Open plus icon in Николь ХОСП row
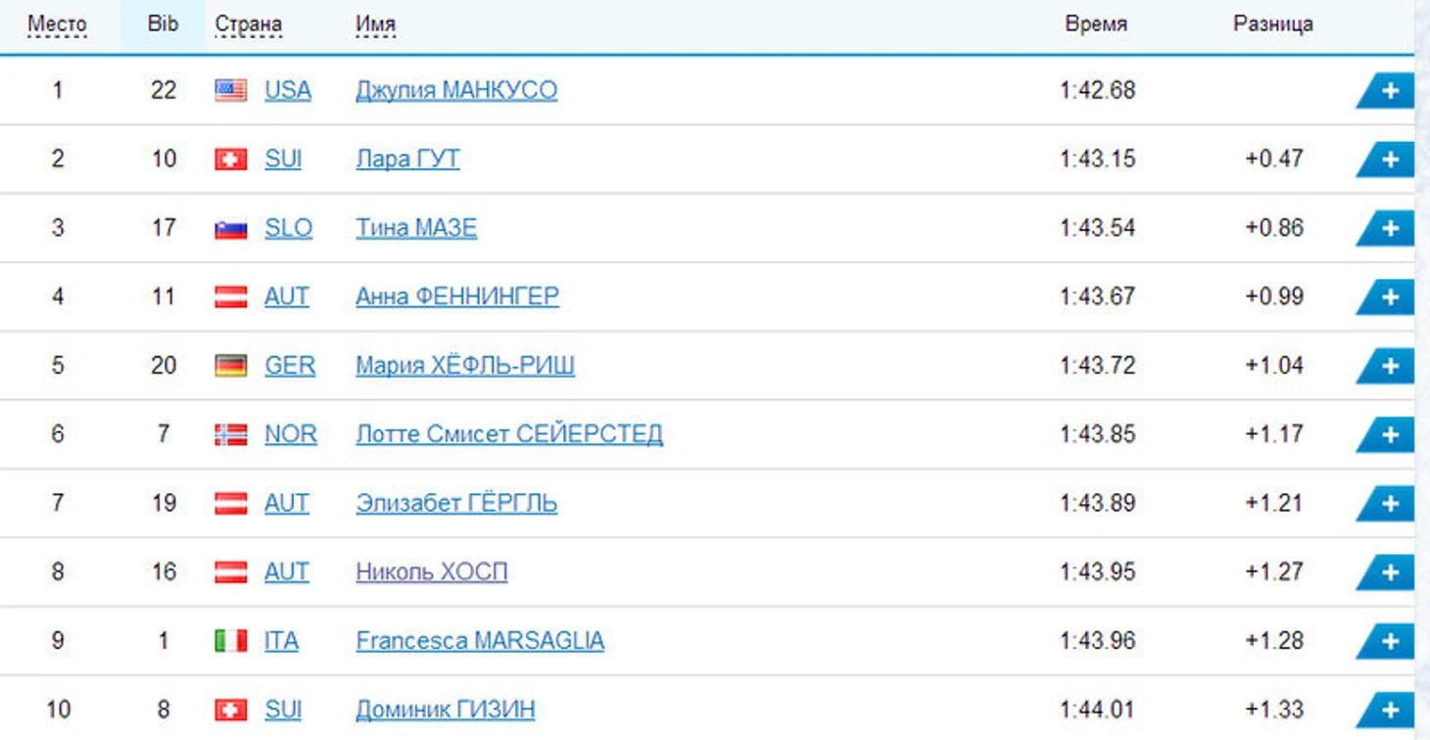 coord(1389,572)
